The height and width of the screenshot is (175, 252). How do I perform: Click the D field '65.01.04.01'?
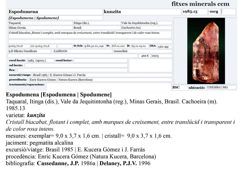pos(140,46)
